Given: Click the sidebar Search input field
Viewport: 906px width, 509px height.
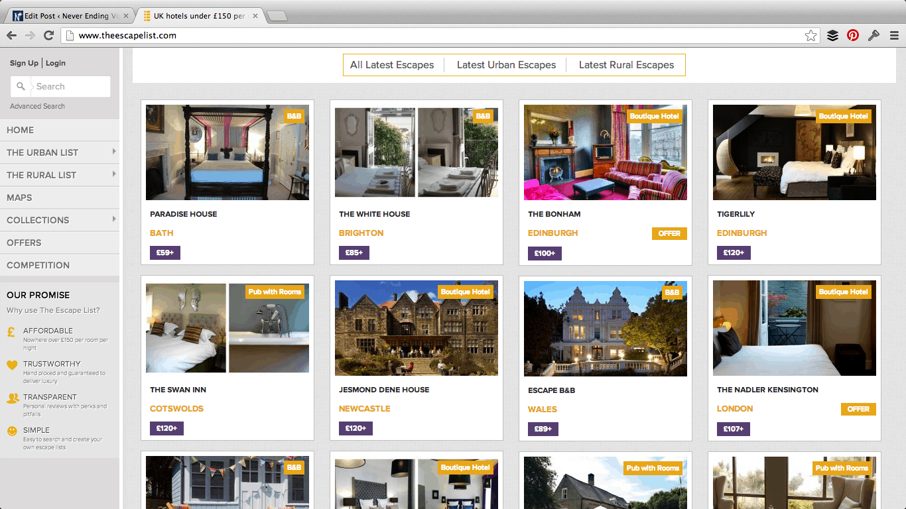Looking at the screenshot, I should click(x=70, y=86).
